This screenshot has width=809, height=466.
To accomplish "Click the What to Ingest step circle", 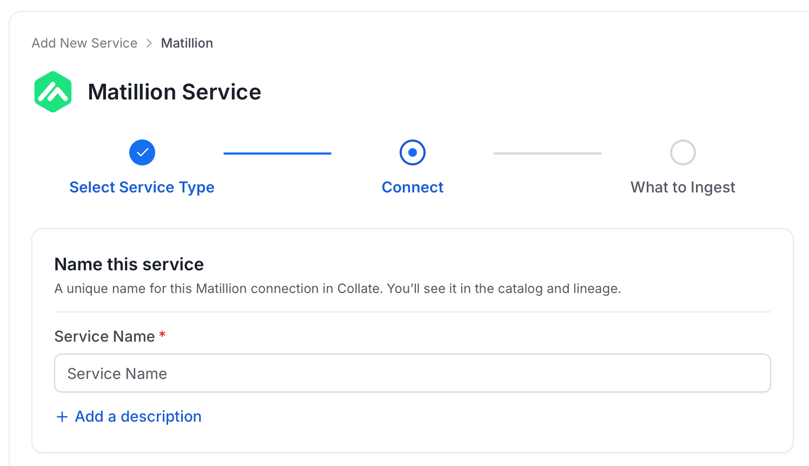I will 683,152.
